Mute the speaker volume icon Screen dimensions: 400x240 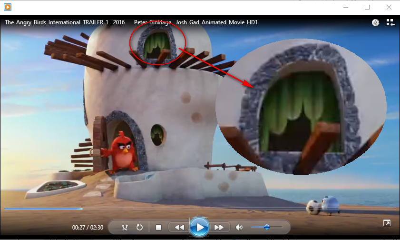239,227
